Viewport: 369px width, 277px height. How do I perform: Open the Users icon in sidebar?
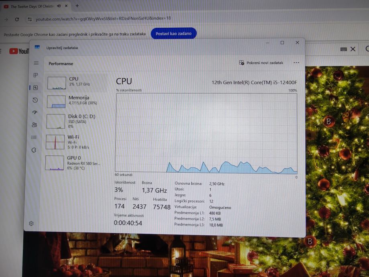coord(35,125)
